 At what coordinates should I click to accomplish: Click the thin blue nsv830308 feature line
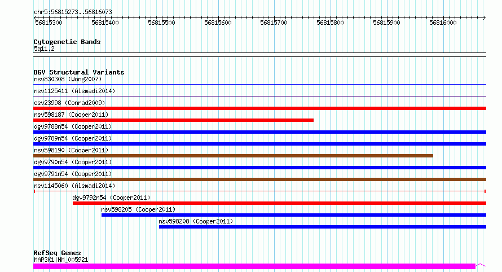tap(259, 85)
